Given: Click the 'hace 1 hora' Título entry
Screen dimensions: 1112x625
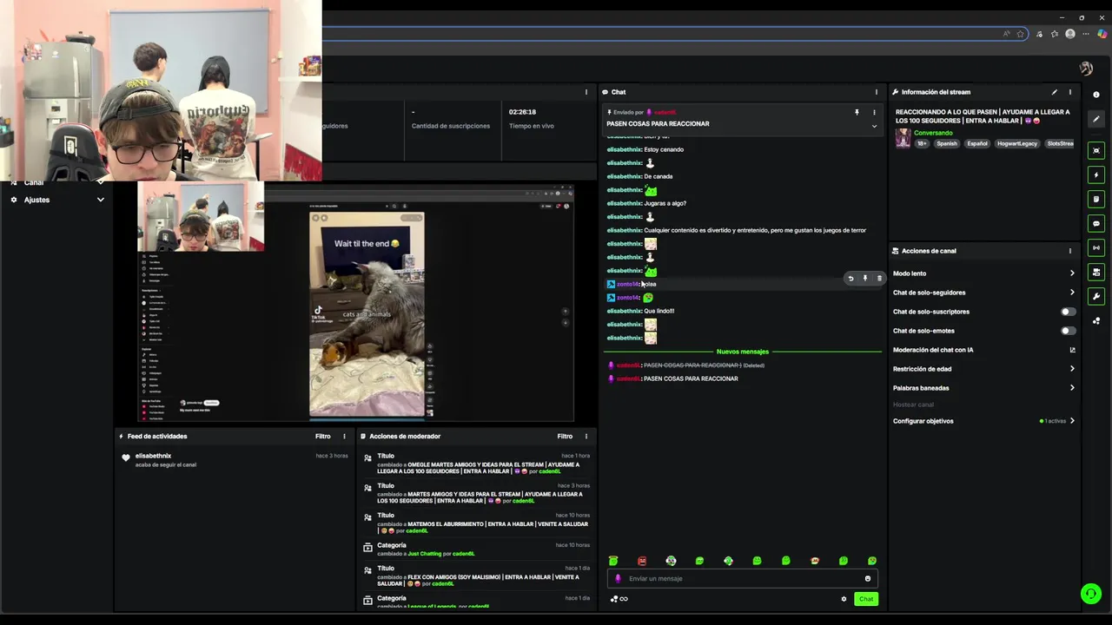Looking at the screenshot, I should (x=477, y=465).
